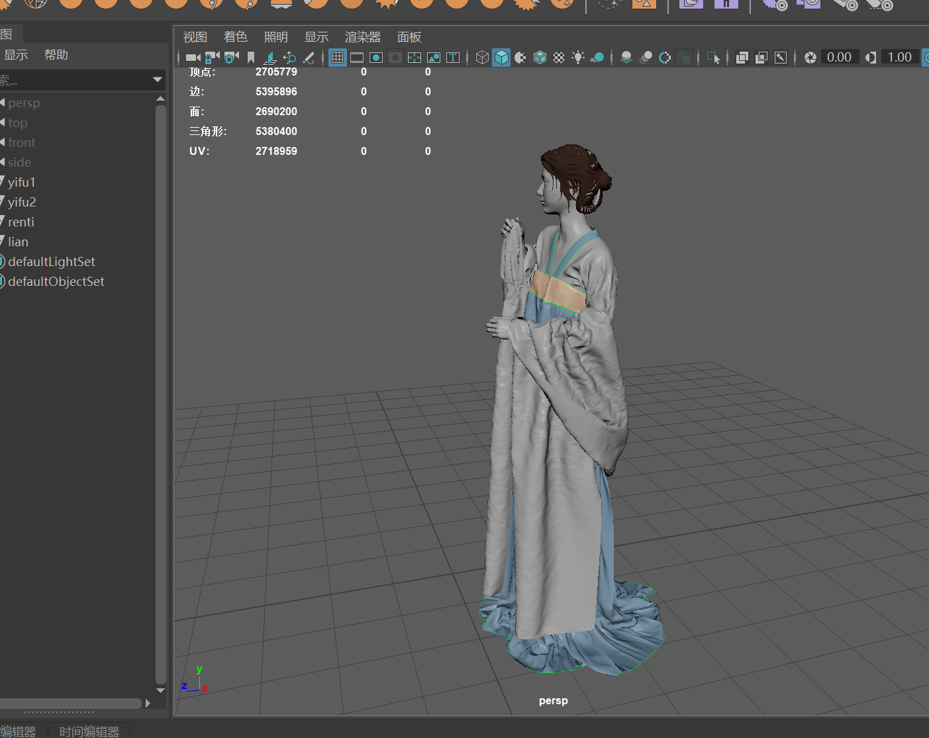Select the Grease Pencil tool icon
This screenshot has width=929, height=738.
point(309,58)
